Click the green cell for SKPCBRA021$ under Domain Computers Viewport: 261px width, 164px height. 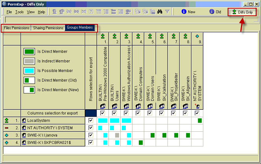[x=141, y=143]
